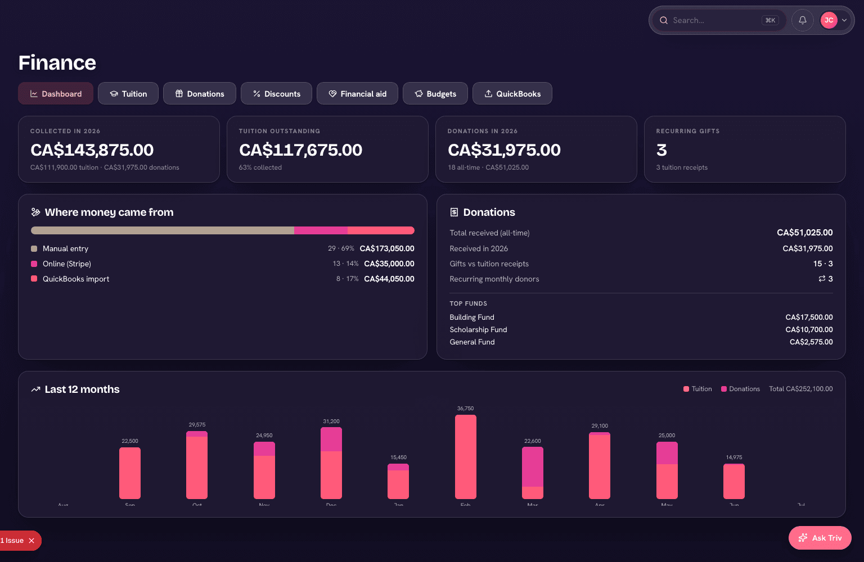Open the JC user avatar
Screen dimensions: 864x562
click(x=829, y=20)
